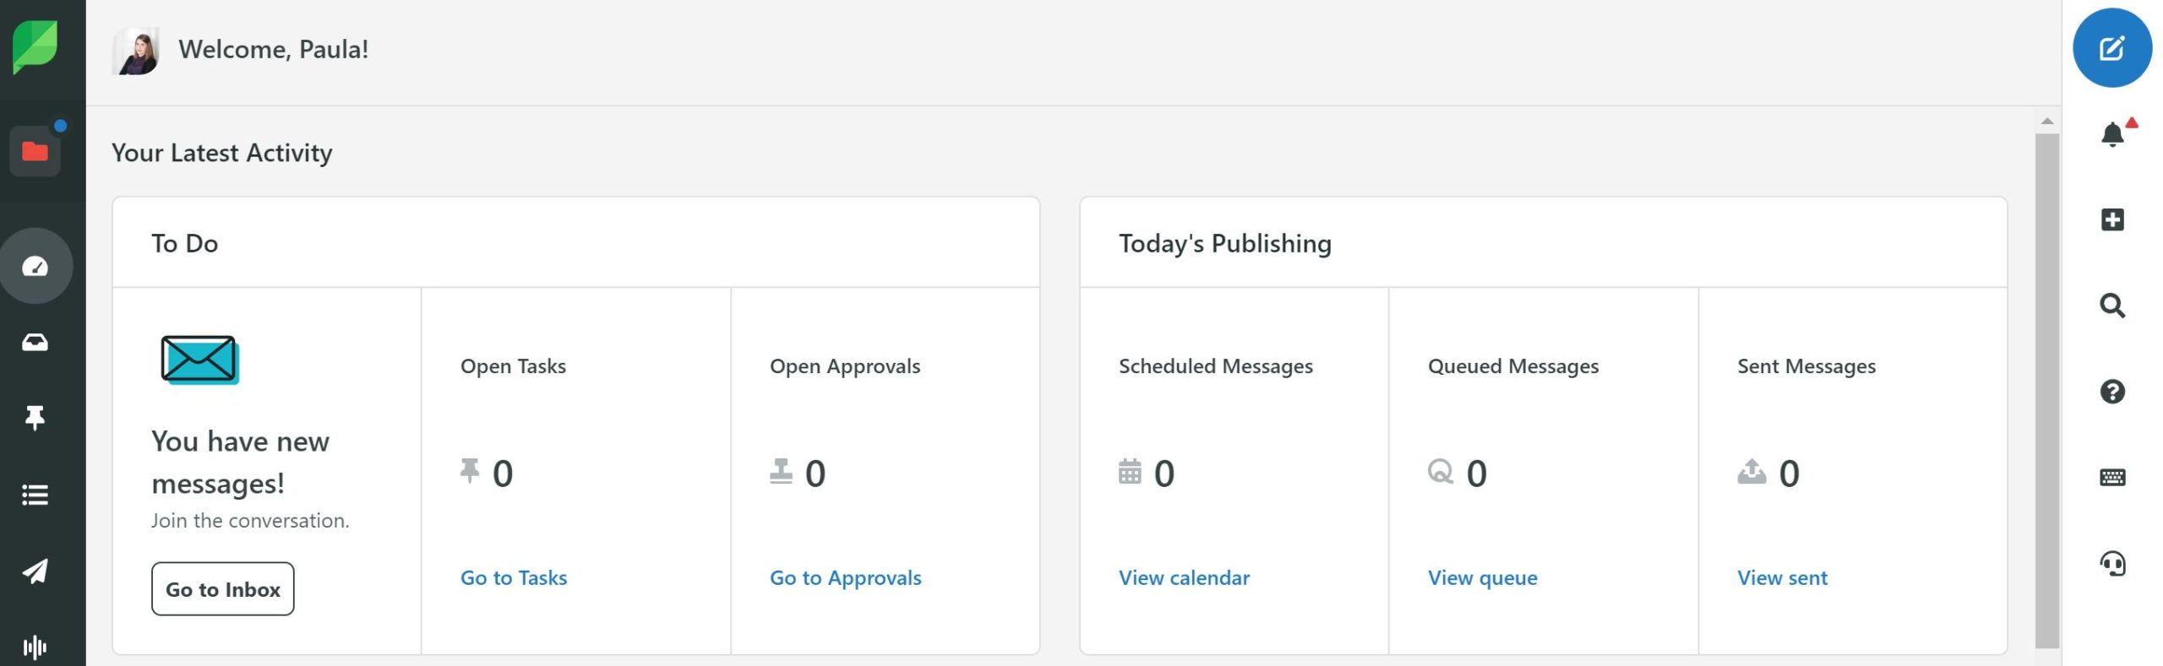2163x666 pixels.
Task: Follow the Go to Tasks link
Action: (x=514, y=578)
